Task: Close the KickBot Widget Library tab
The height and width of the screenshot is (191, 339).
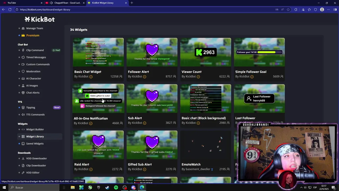Action: (x=126, y=3)
